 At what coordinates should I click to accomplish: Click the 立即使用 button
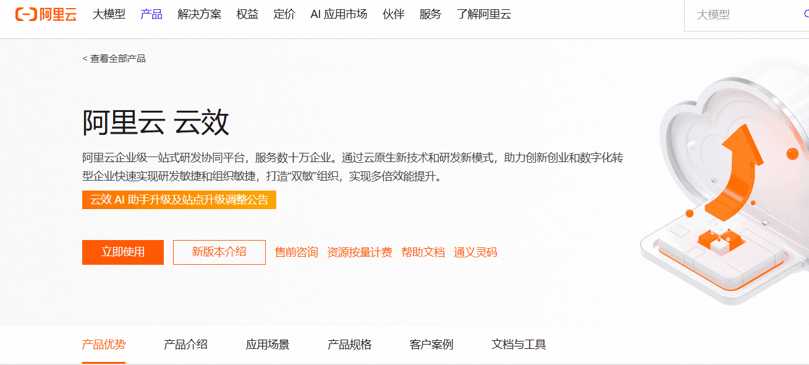pyautogui.click(x=123, y=252)
